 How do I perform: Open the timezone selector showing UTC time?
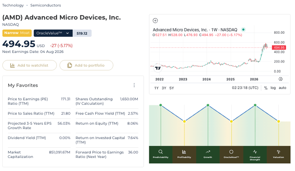click(245, 88)
